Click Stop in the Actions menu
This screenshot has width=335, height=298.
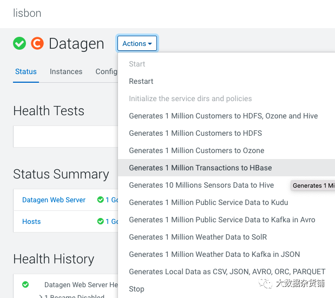click(x=136, y=289)
